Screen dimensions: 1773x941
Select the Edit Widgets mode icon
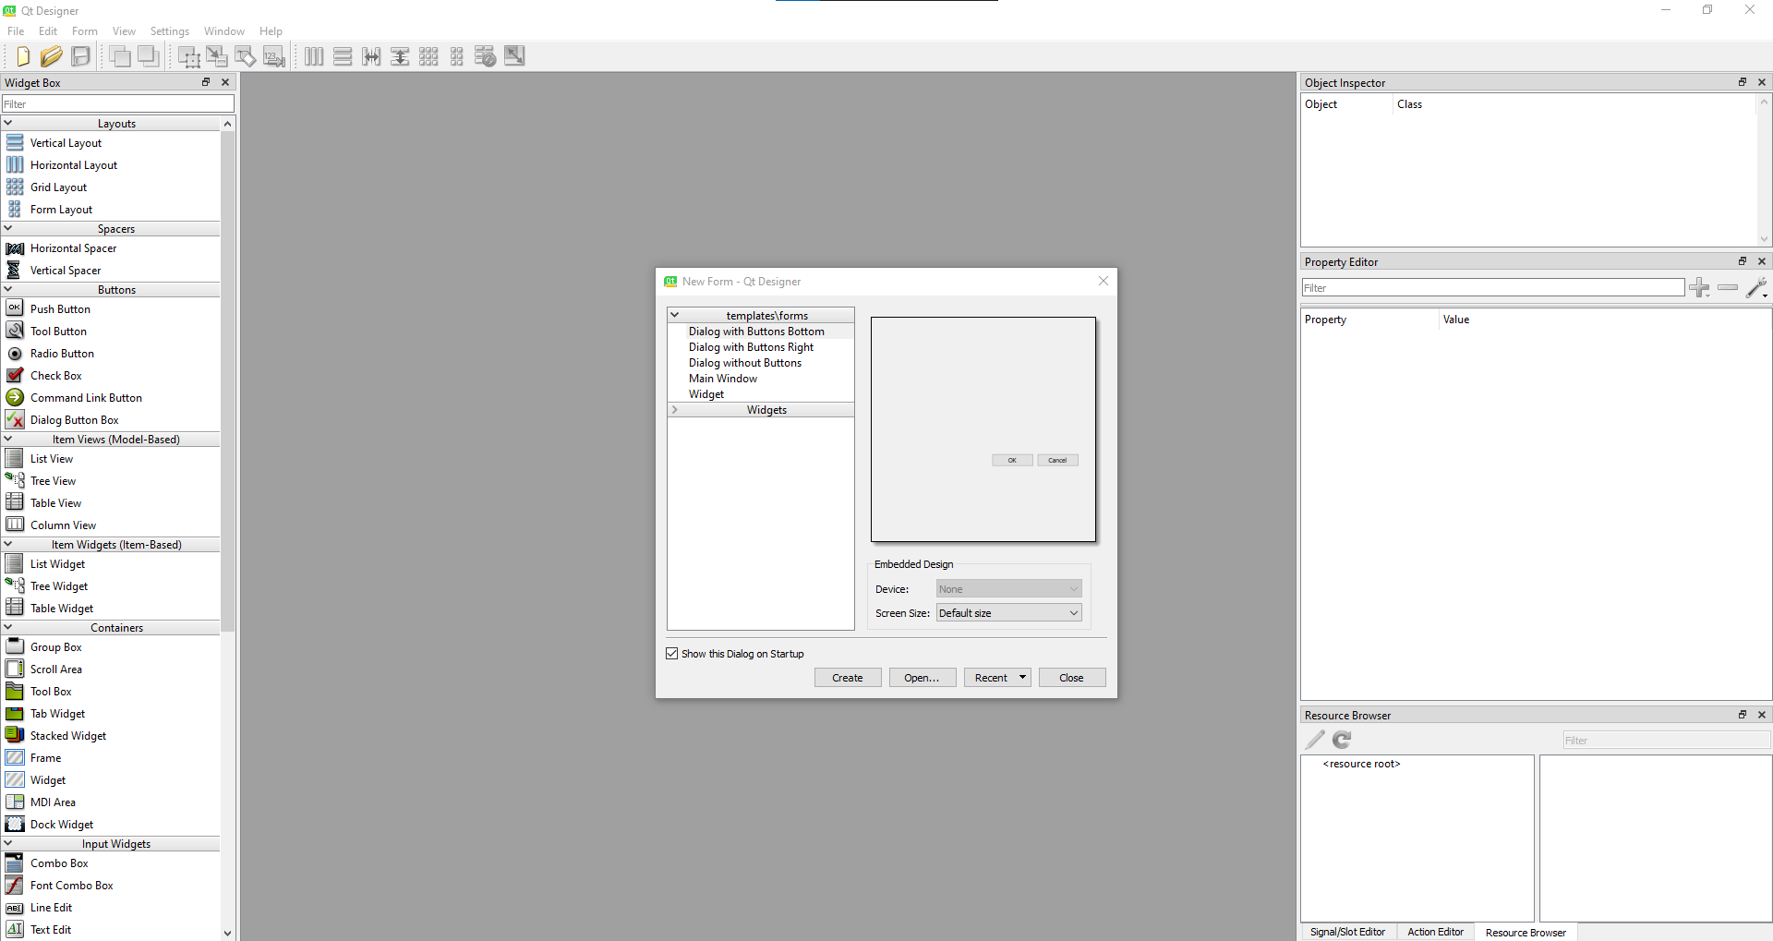(188, 56)
